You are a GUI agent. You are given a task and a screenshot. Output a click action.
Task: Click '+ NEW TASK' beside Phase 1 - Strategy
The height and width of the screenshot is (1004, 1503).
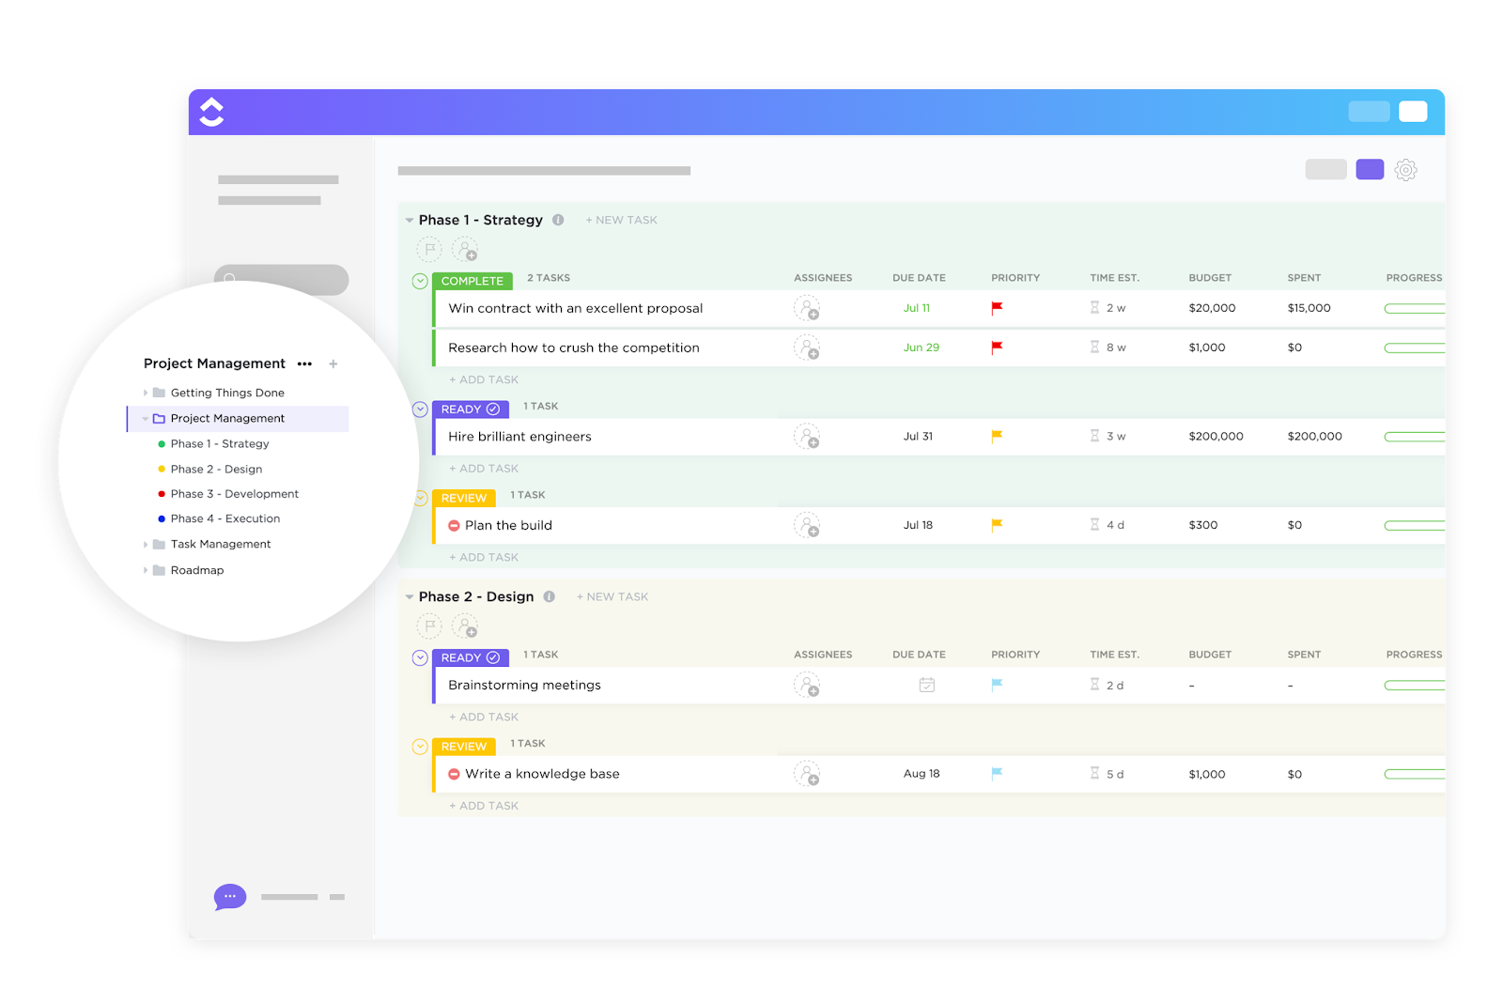pyautogui.click(x=620, y=219)
